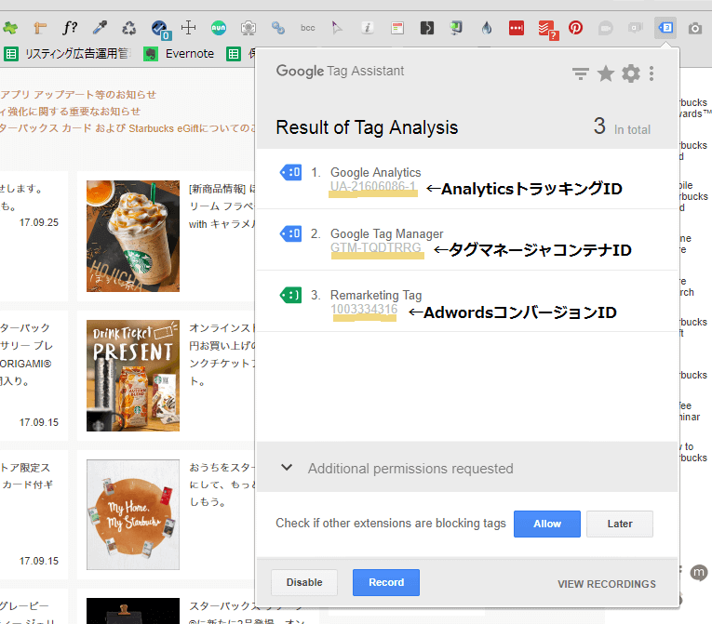Open Tag Assistant settings gear
Screen dimensions: 712x624
click(x=631, y=73)
